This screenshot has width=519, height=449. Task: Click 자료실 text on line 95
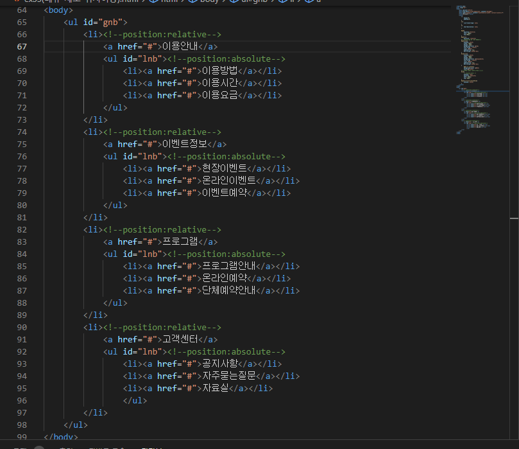coord(215,389)
